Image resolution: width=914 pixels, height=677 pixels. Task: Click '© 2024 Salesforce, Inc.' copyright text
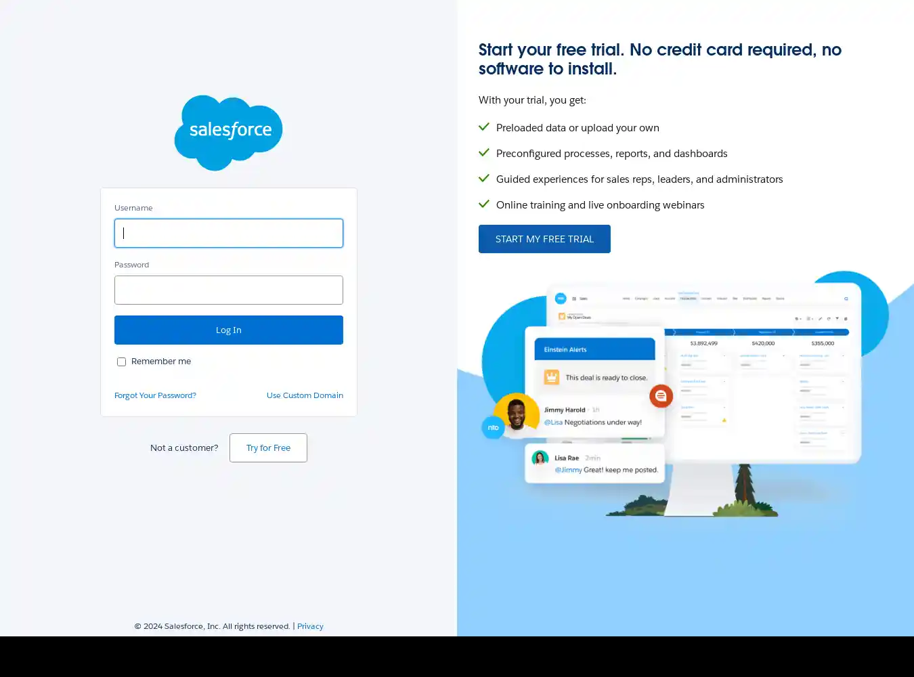coord(212,626)
